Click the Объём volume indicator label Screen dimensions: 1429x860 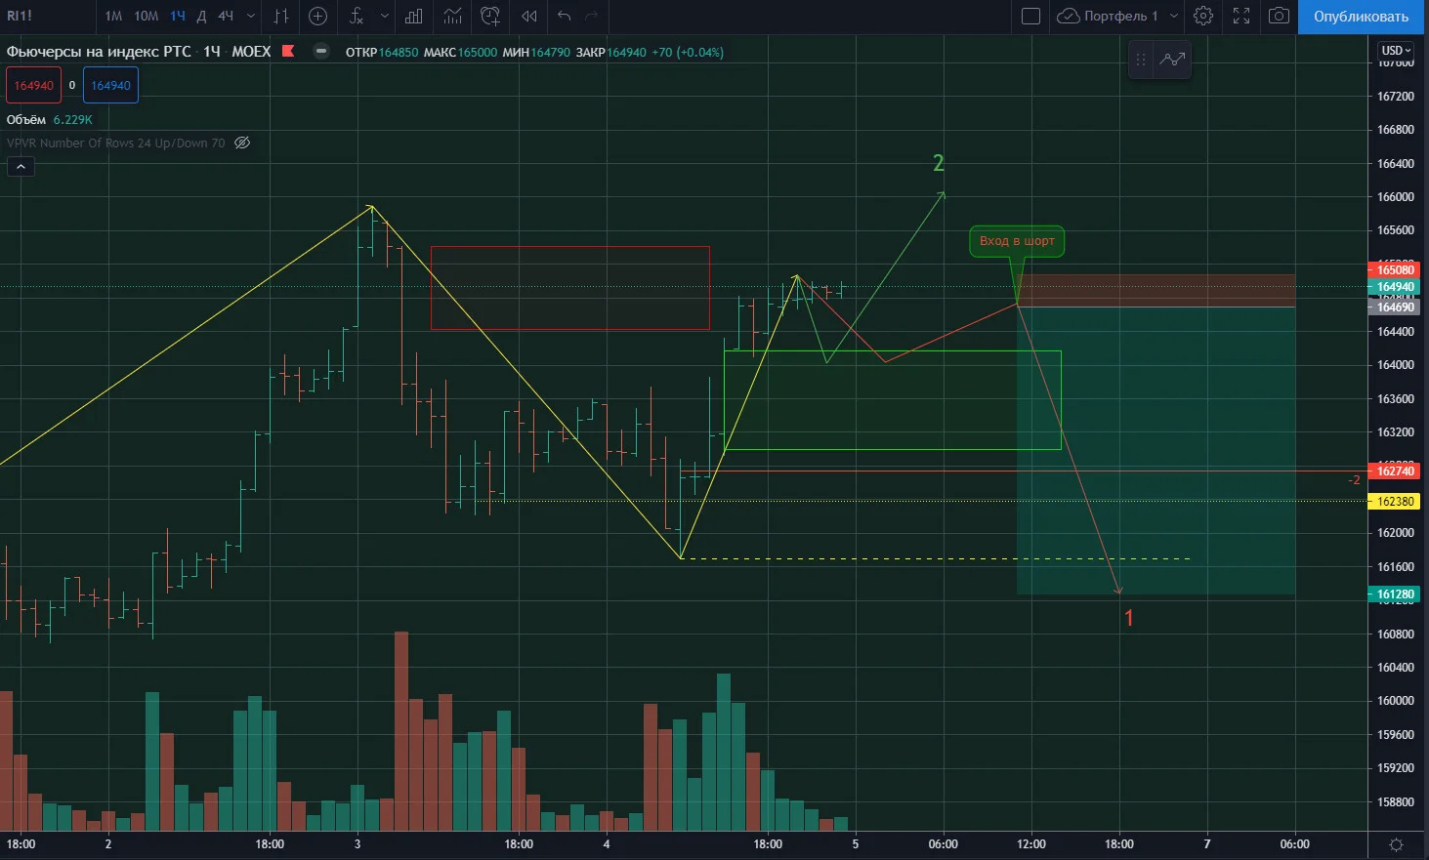click(x=26, y=119)
